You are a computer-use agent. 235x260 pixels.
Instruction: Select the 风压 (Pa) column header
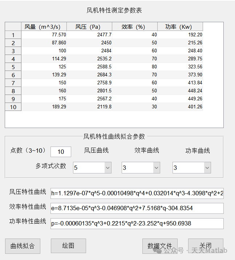click(x=89, y=27)
